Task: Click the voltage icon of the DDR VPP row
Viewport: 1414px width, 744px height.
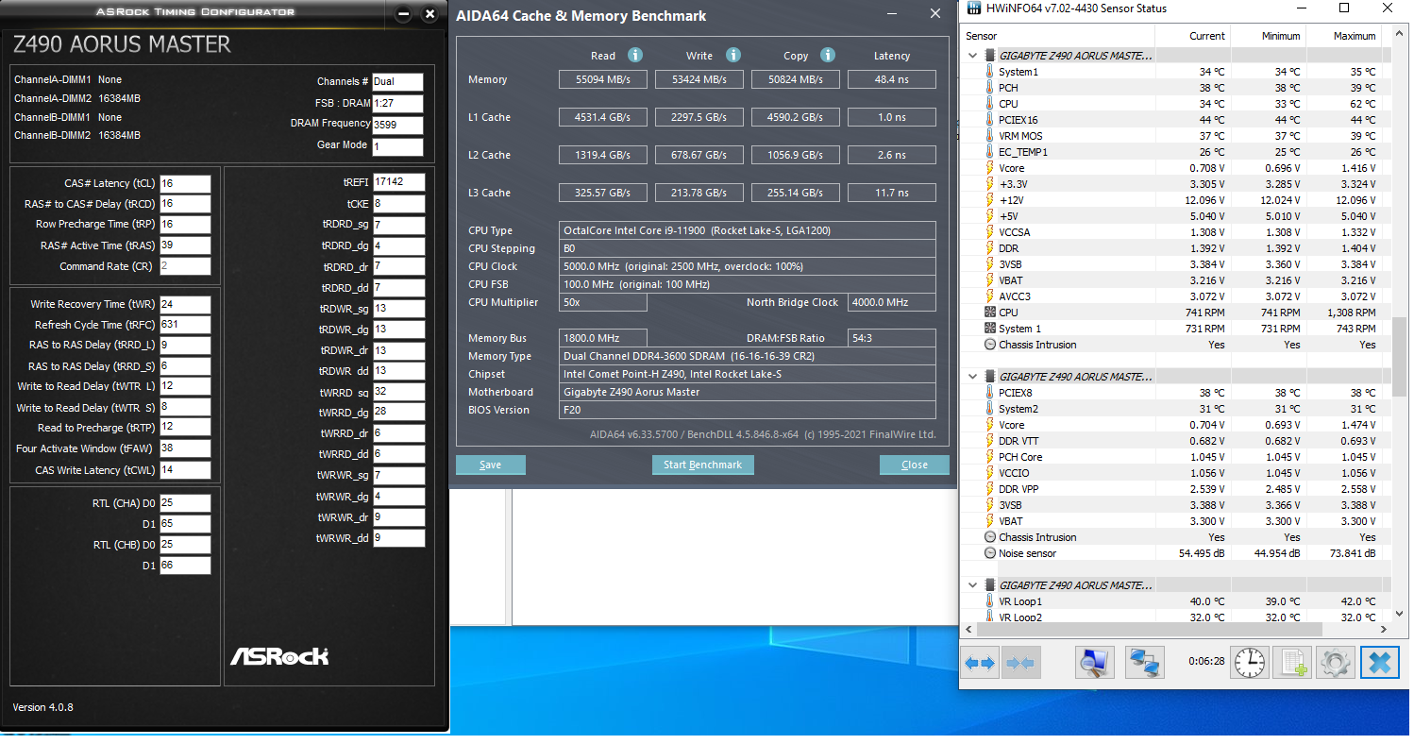Action: [989, 489]
